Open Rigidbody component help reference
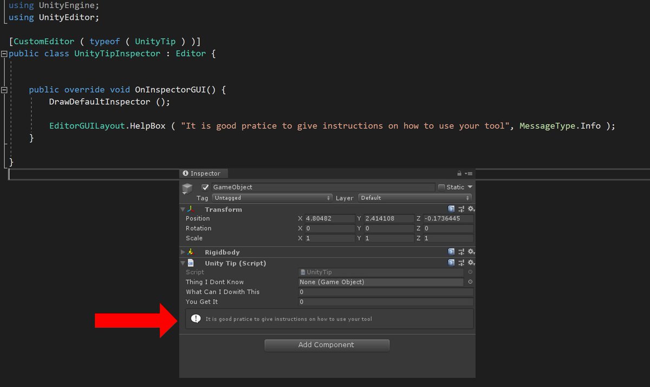 451,252
